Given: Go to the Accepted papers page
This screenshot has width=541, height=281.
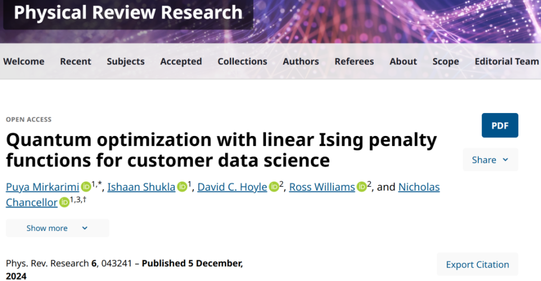Looking at the screenshot, I should click(181, 61).
